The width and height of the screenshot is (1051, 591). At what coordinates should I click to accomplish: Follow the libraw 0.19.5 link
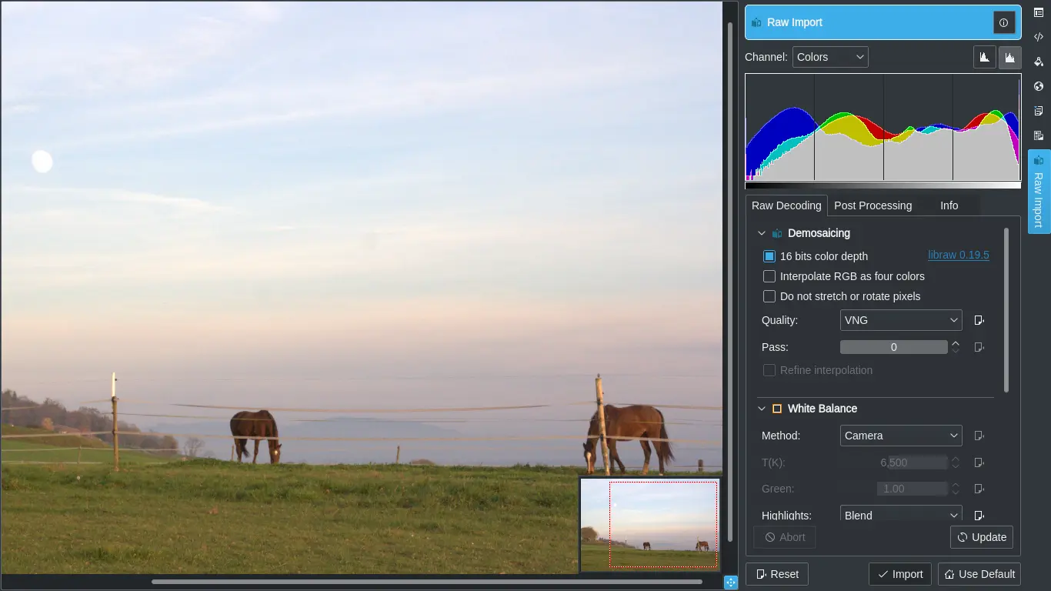pos(958,255)
